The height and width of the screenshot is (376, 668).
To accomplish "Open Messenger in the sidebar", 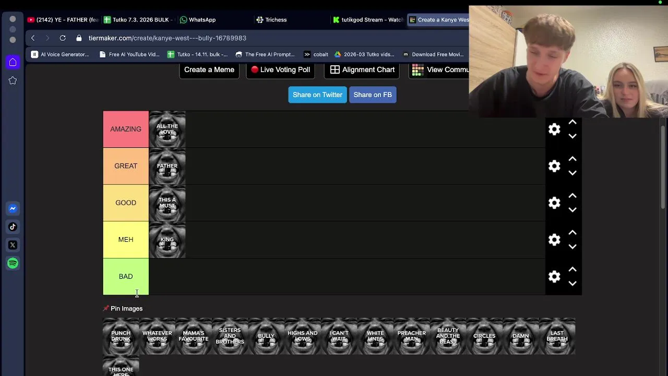I will [x=13, y=208].
